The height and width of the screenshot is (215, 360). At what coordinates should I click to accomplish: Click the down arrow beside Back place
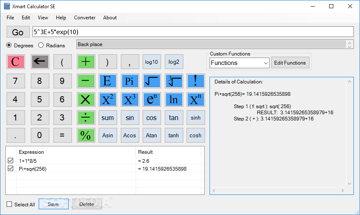pyautogui.click(x=349, y=46)
